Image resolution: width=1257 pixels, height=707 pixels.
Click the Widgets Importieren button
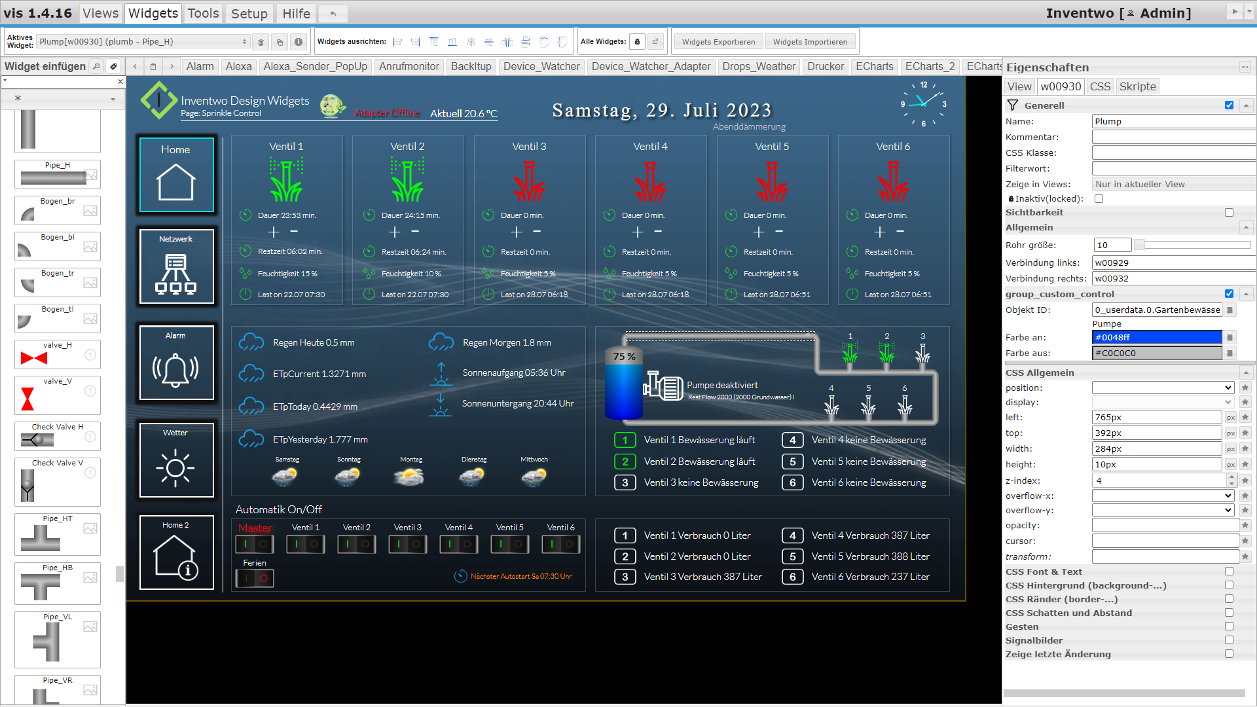click(810, 41)
